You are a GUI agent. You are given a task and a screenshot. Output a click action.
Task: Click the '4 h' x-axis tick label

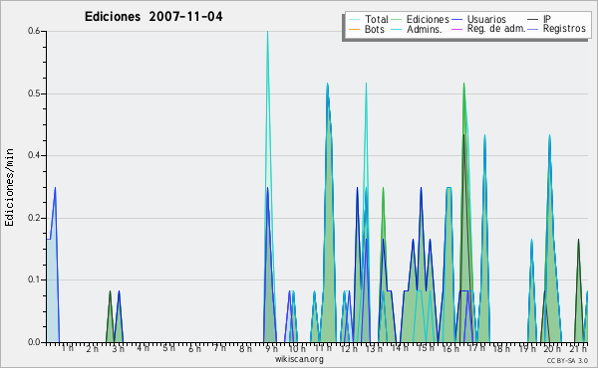click(143, 348)
